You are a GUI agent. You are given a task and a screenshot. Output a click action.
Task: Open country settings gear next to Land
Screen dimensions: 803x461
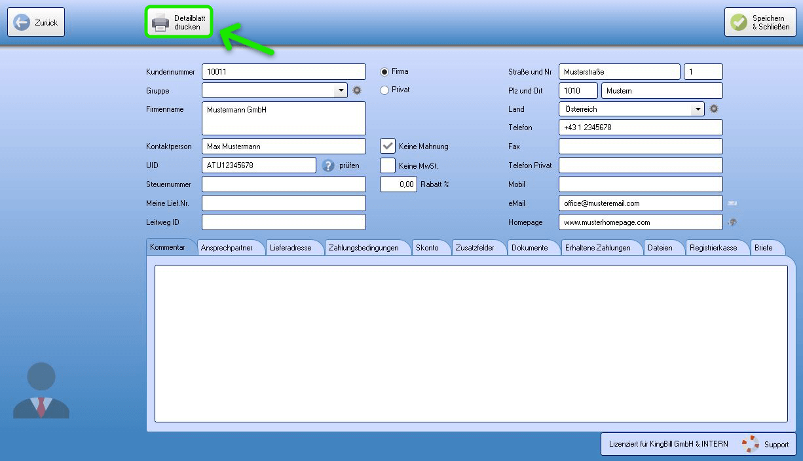(x=714, y=109)
